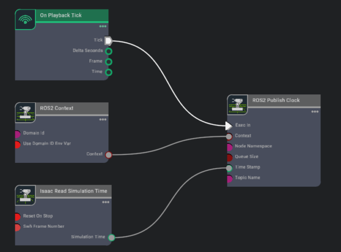Viewport: 341px width, 252px height.
Task: Click the Time Stamp input port
Action: point(229,168)
